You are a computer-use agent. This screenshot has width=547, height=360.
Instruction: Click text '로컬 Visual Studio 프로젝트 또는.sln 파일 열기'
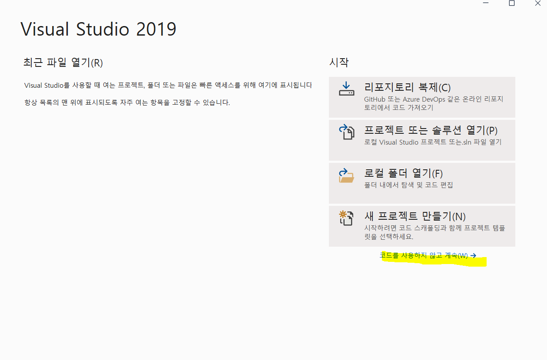(433, 142)
